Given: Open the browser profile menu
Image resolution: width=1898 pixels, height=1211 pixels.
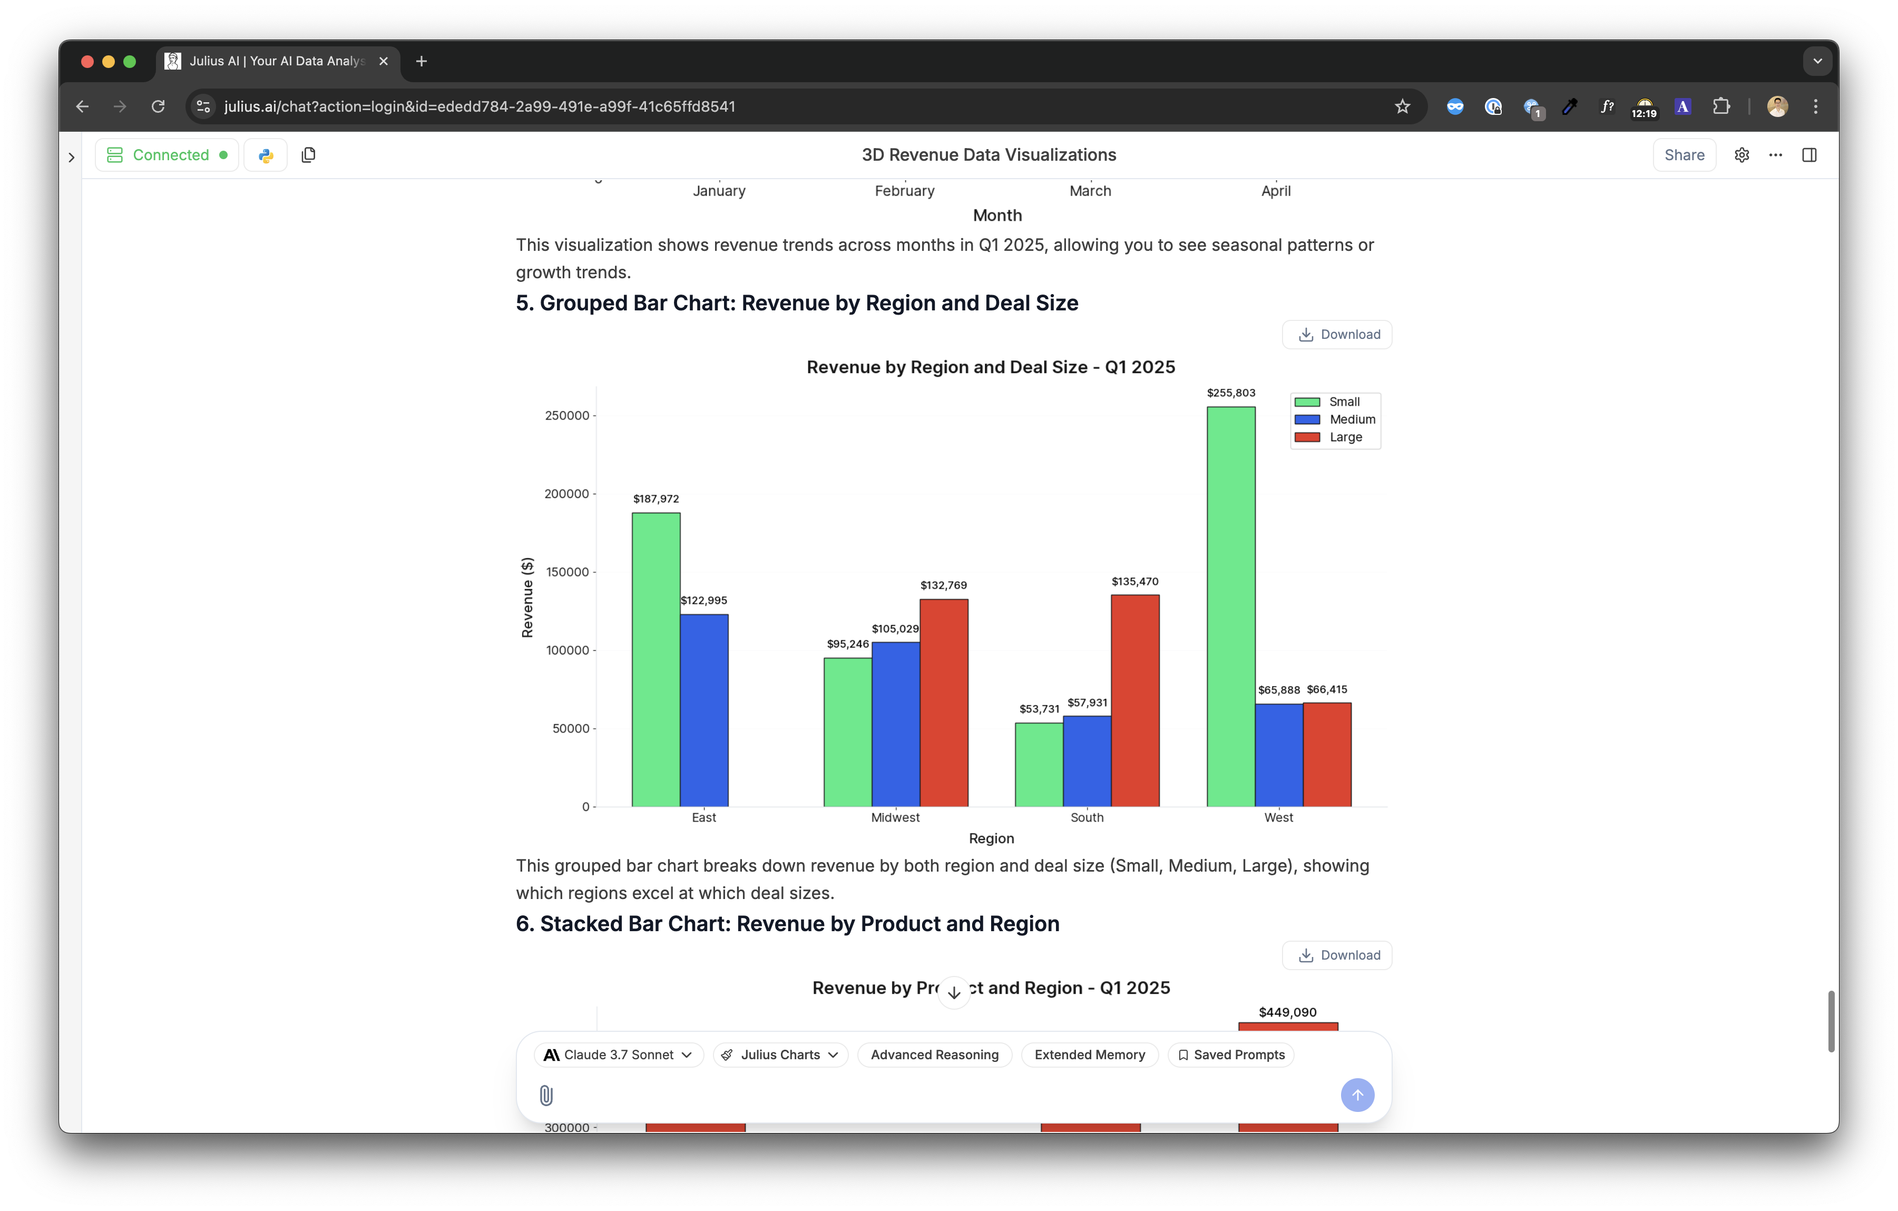Looking at the screenshot, I should 1778,106.
